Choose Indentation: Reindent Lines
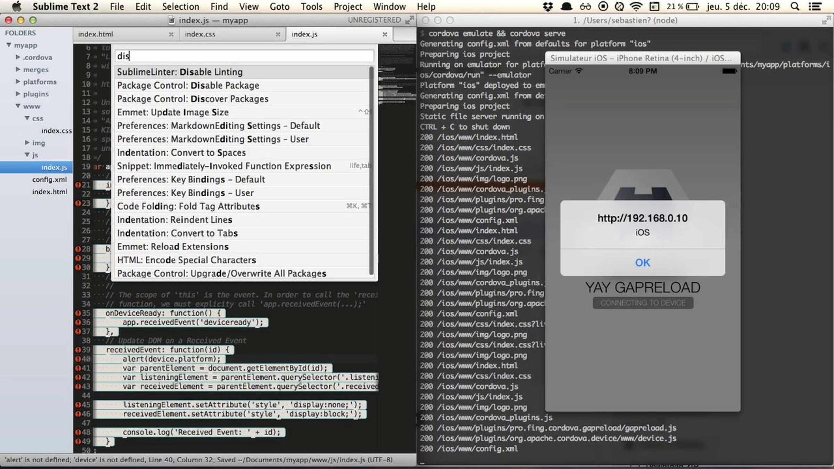This screenshot has height=469, width=834. pyautogui.click(x=242, y=220)
